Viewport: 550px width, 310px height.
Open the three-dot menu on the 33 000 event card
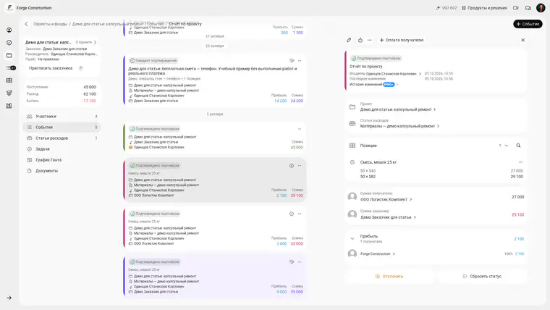pyautogui.click(x=300, y=214)
